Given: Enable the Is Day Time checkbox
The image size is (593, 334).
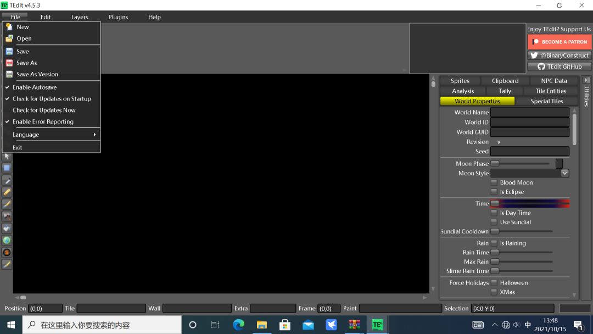Looking at the screenshot, I should [x=494, y=213].
